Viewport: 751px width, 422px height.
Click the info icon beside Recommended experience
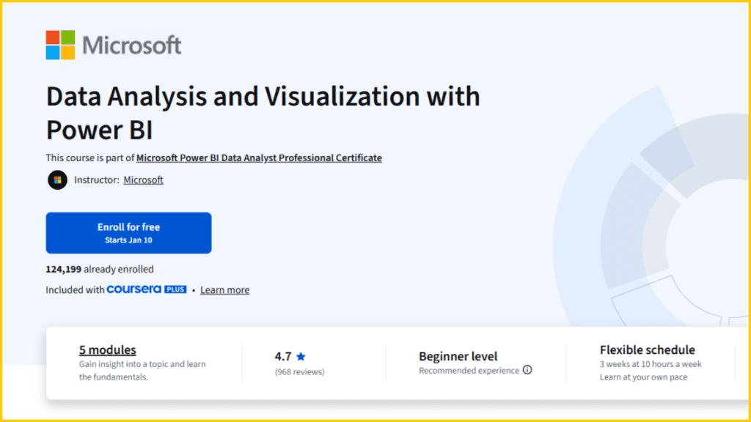tap(527, 370)
